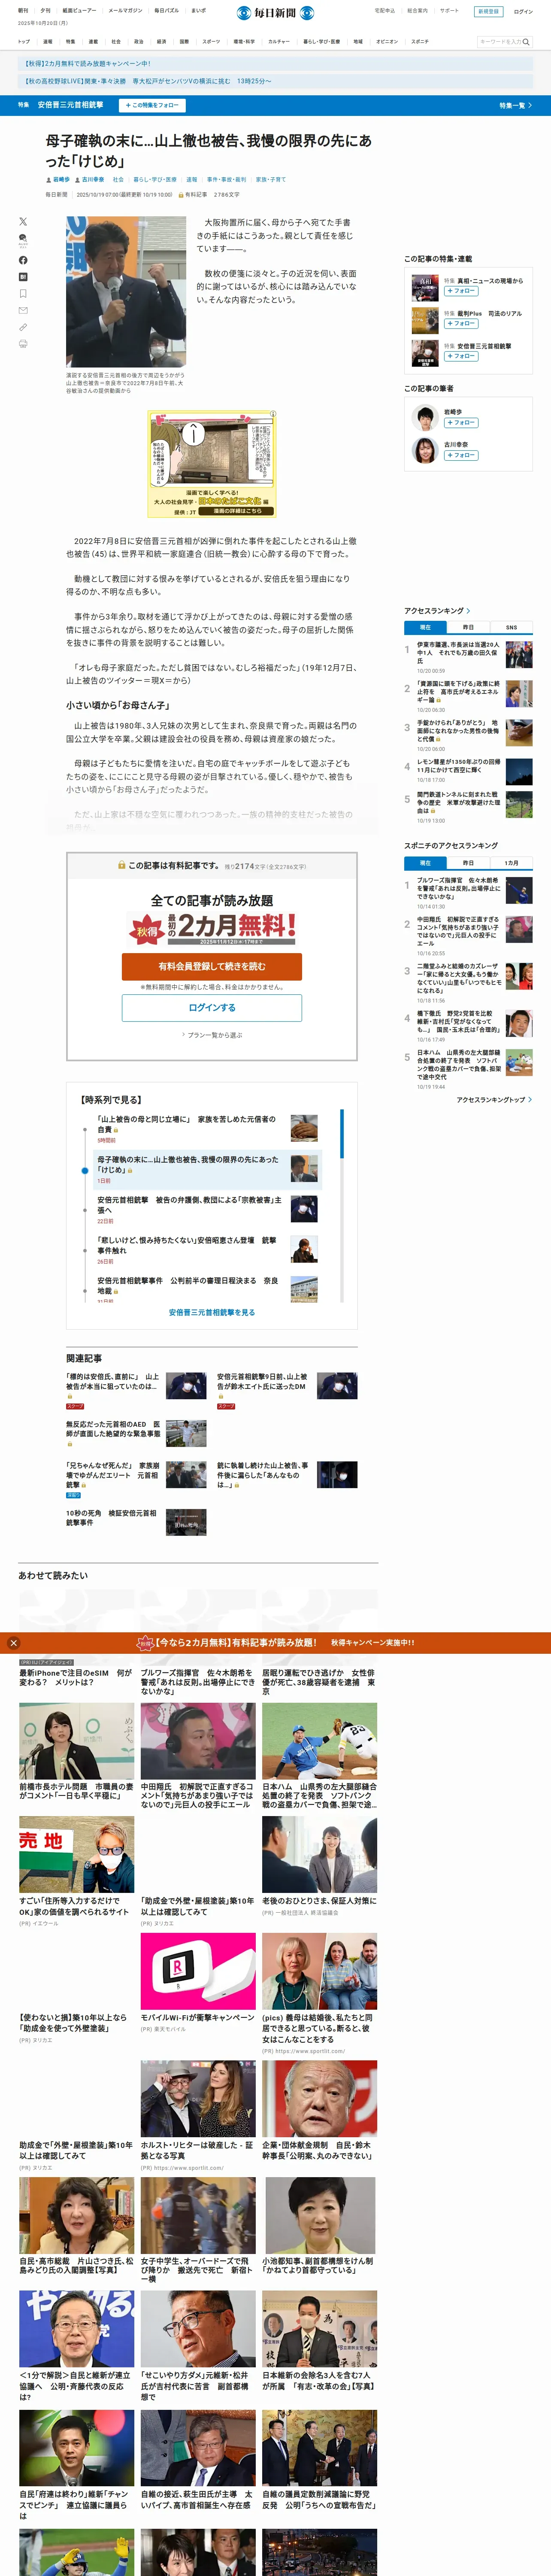
Task: Open 紙面ビューアー link in top bar
Action: (80, 11)
